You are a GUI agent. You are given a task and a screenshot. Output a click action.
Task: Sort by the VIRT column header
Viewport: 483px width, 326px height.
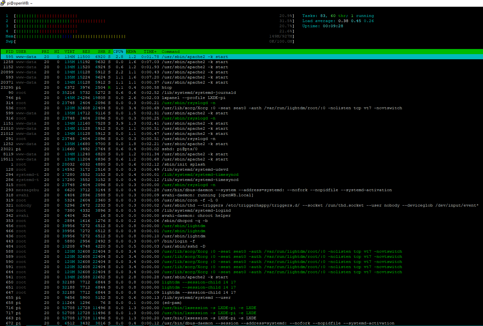pos(69,52)
